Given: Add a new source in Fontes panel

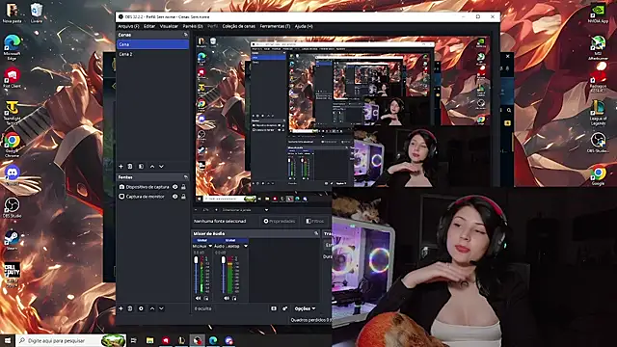Looking at the screenshot, I should 121,308.
